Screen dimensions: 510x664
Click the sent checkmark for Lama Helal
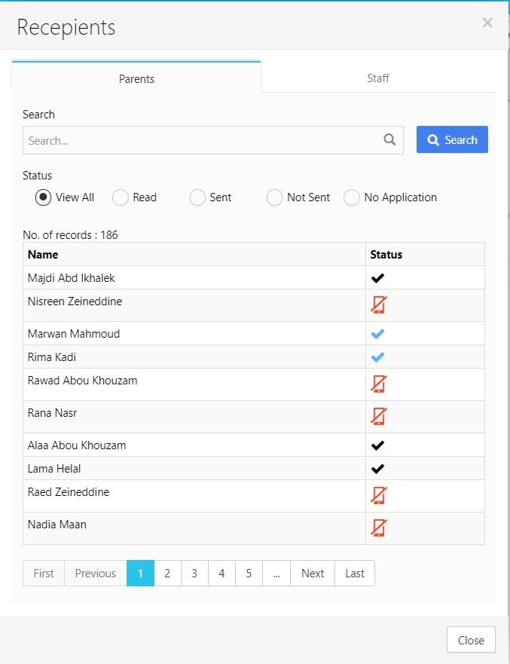click(377, 468)
